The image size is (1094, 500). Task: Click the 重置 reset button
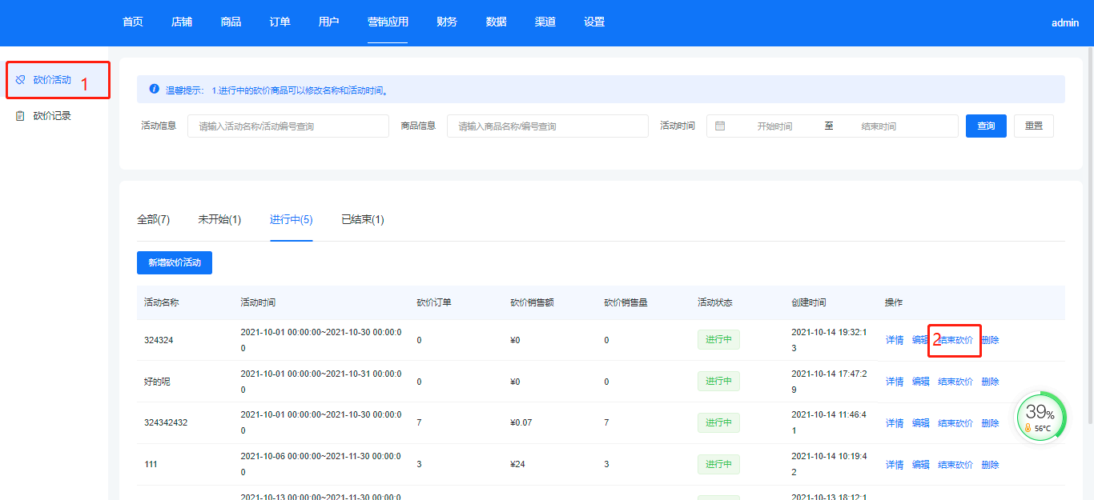(1033, 126)
